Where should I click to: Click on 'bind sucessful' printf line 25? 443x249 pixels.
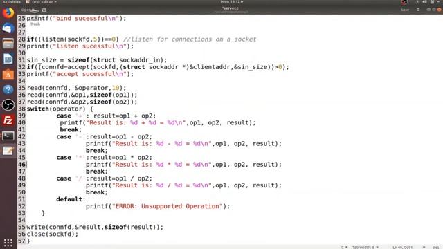tap(76, 19)
